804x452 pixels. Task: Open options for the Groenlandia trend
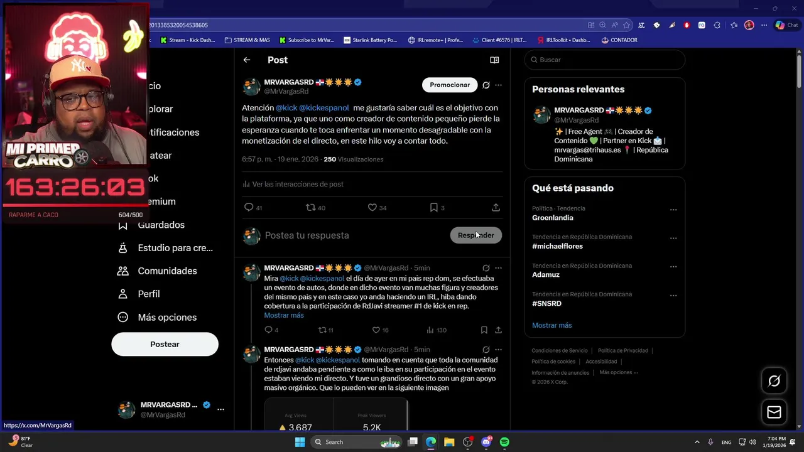pos(673,210)
